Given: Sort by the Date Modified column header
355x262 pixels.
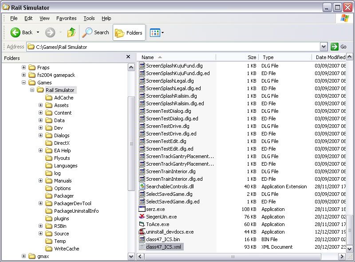Looking at the screenshot, I should tap(329, 57).
